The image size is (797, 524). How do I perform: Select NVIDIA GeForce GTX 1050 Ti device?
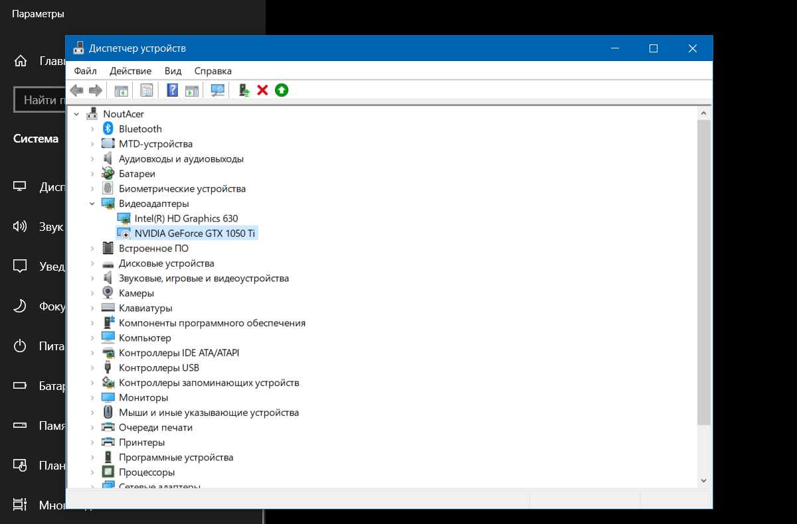click(195, 233)
